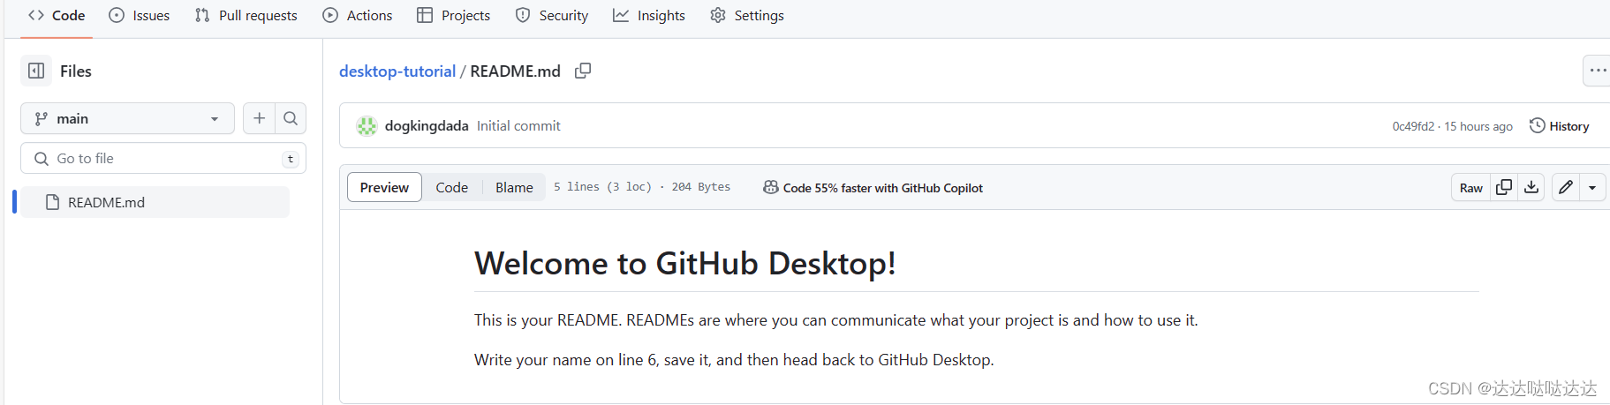The width and height of the screenshot is (1610, 405).
Task: Open the main branch dropdown
Action: pyautogui.click(x=127, y=118)
